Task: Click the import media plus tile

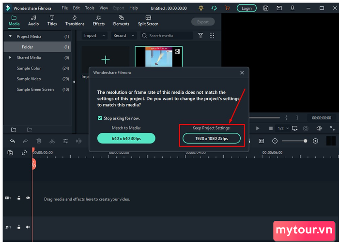Action: (106, 59)
